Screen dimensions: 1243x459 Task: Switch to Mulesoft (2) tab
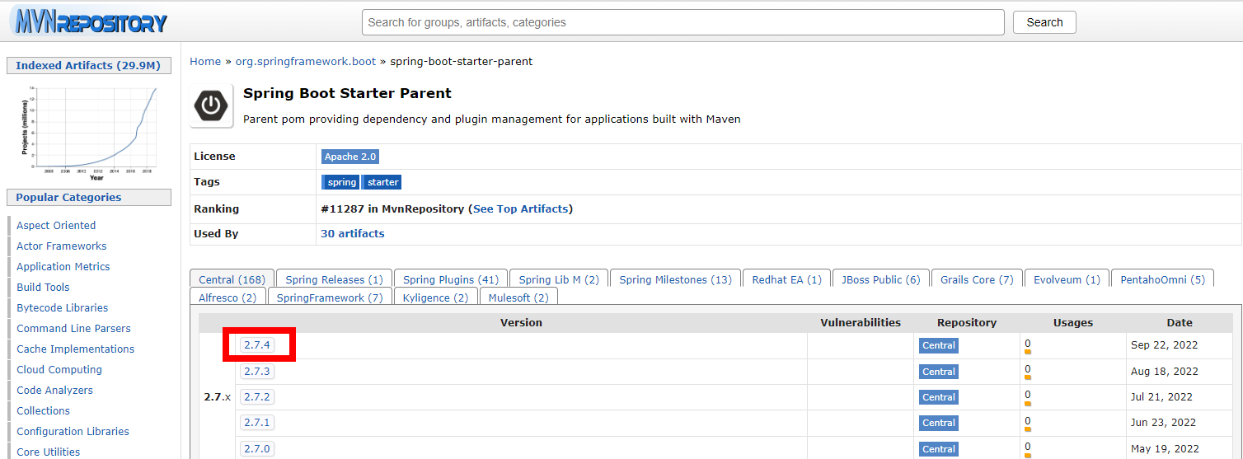(x=518, y=297)
